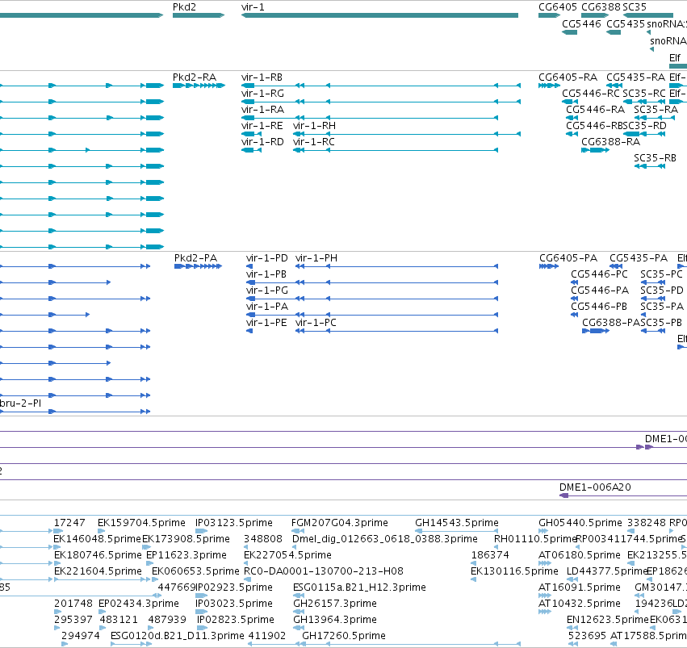Select protein Pkd2-PA
The width and height of the screenshot is (687, 648).
(196, 258)
